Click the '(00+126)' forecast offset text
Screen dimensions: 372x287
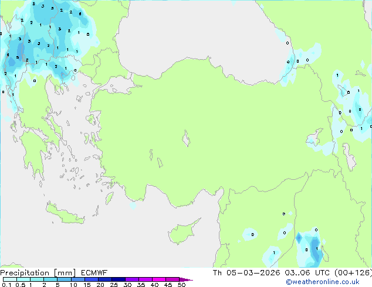[x=353, y=273]
